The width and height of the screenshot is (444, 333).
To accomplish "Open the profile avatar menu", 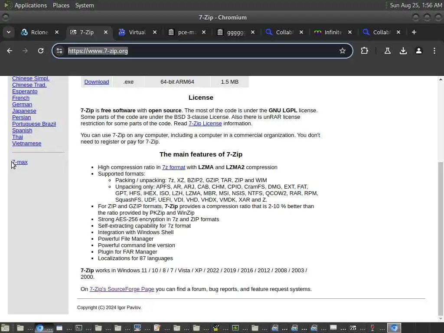I will (418, 51).
